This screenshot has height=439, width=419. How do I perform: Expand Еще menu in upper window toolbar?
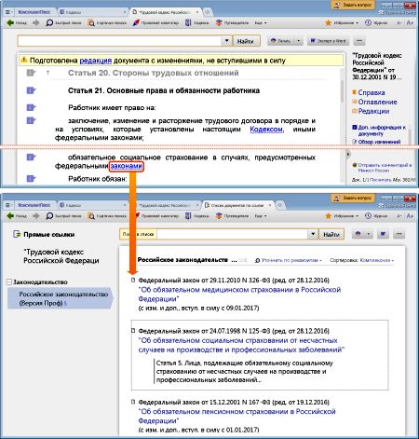(x=261, y=22)
